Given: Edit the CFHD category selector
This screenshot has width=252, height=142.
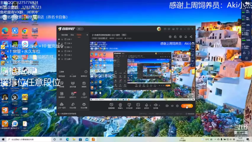Looking at the screenshot, I should pos(100,38).
